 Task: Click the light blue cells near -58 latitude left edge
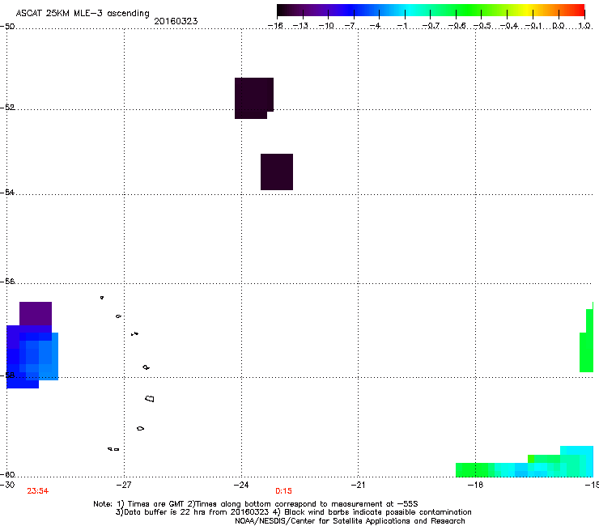pos(48,356)
